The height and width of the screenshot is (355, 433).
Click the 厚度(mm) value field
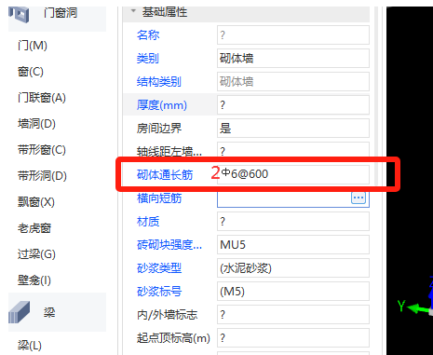tap(293, 104)
